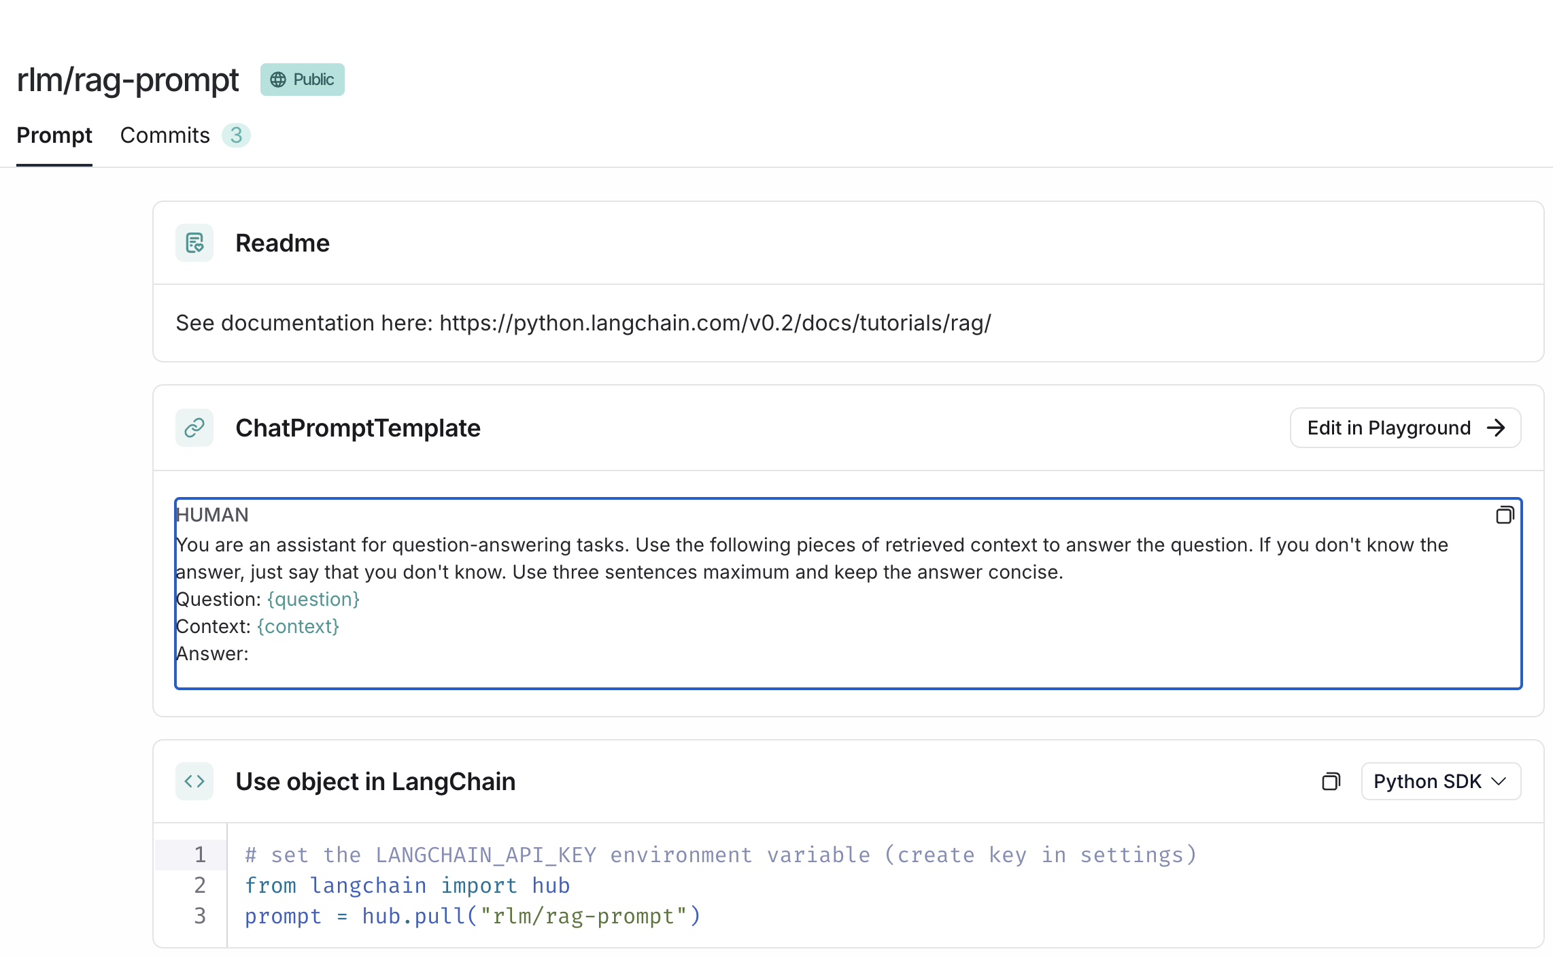
Task: Click the Answer: line in prompt
Action: pos(212,653)
